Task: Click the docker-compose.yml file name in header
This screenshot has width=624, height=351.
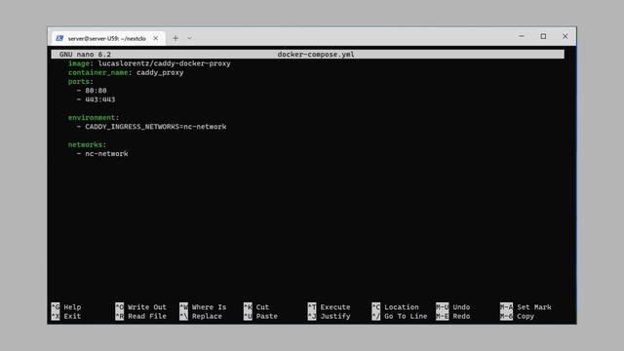Action: pos(316,55)
